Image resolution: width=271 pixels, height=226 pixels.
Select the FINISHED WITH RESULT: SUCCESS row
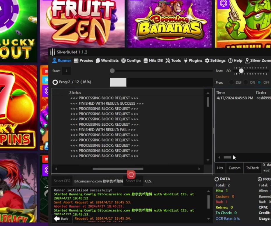pos(107,104)
